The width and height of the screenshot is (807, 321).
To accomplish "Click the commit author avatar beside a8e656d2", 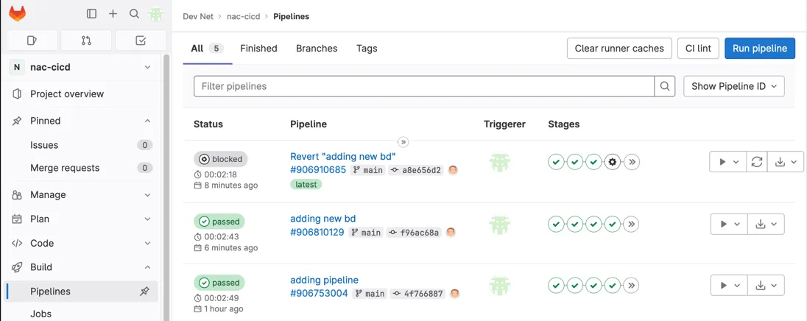I will 453,170.
